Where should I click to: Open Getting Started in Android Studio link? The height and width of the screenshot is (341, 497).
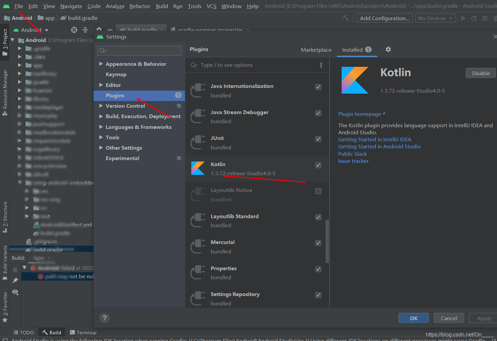tap(379, 147)
